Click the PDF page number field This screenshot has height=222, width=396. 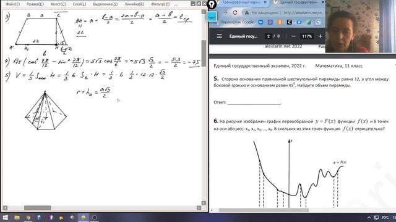pyautogui.click(x=268, y=36)
